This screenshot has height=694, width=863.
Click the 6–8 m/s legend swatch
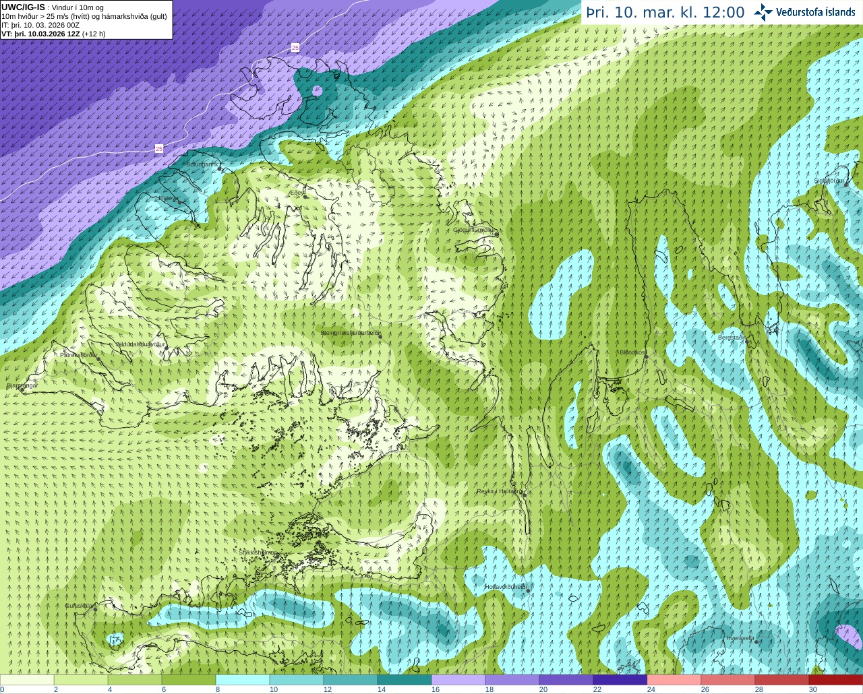tap(189, 680)
